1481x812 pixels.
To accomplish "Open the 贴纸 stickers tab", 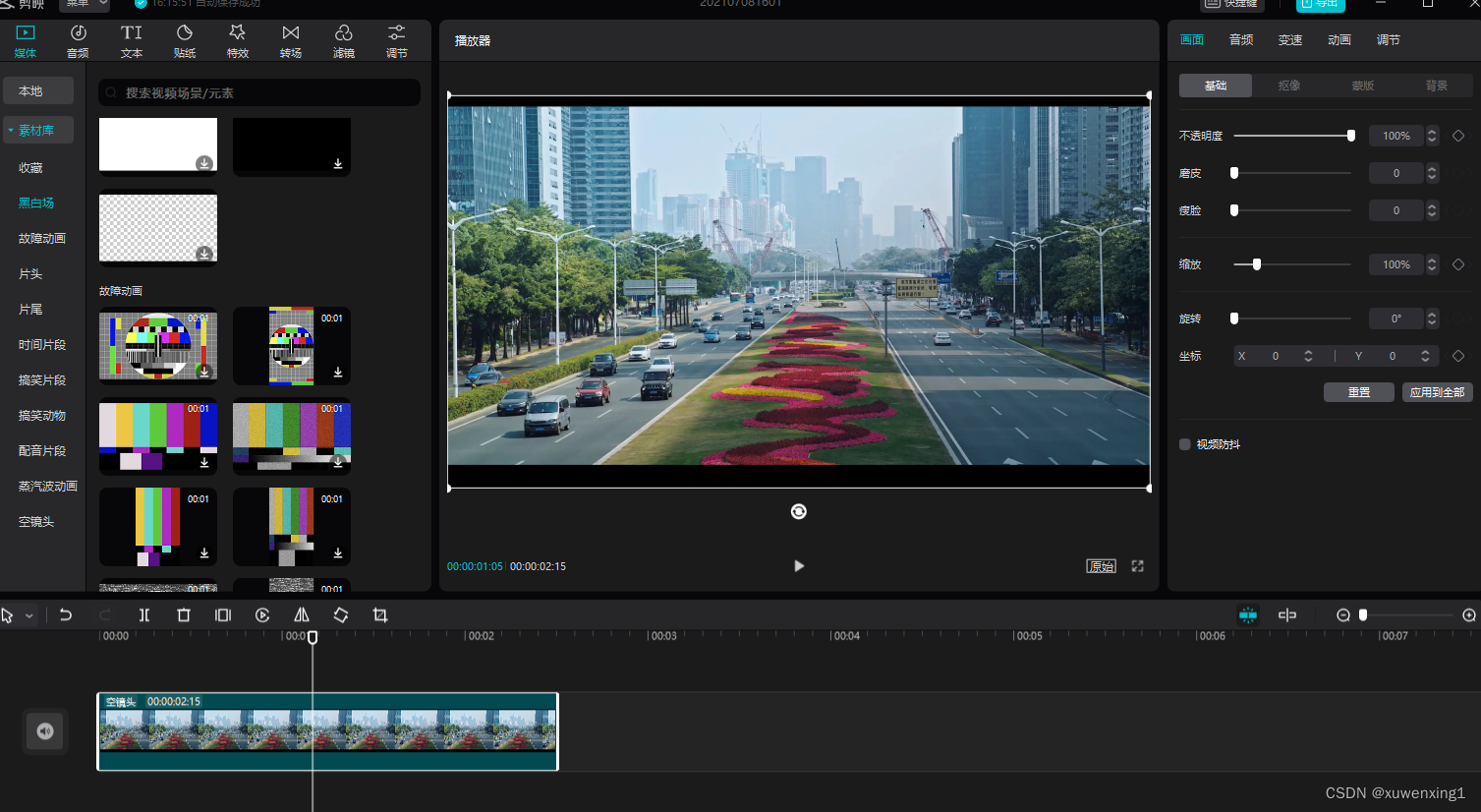I will 185,41.
